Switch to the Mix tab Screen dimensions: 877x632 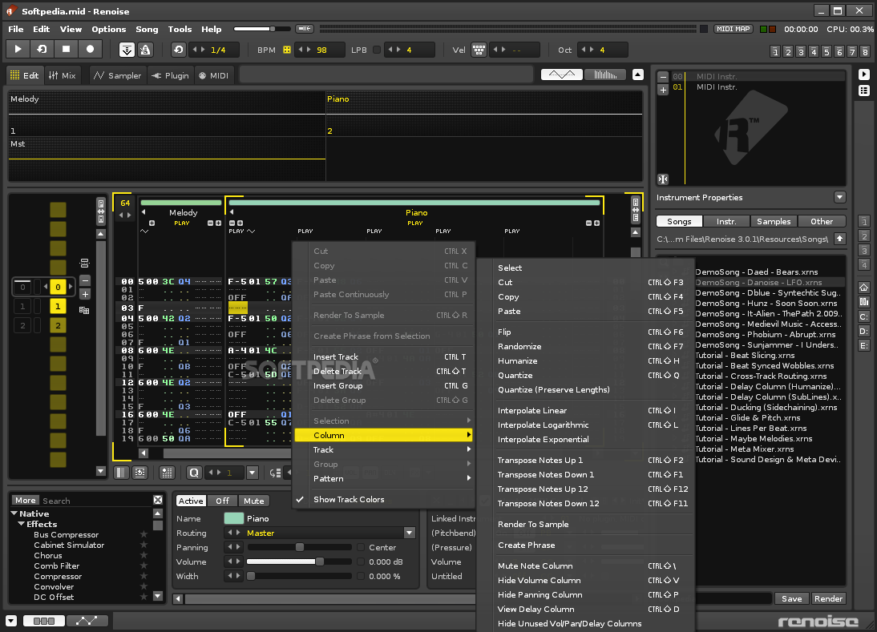pos(62,75)
